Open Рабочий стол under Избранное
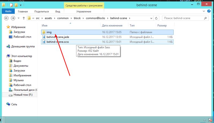Screen dimensions: 214x123 click(x=22, y=37)
